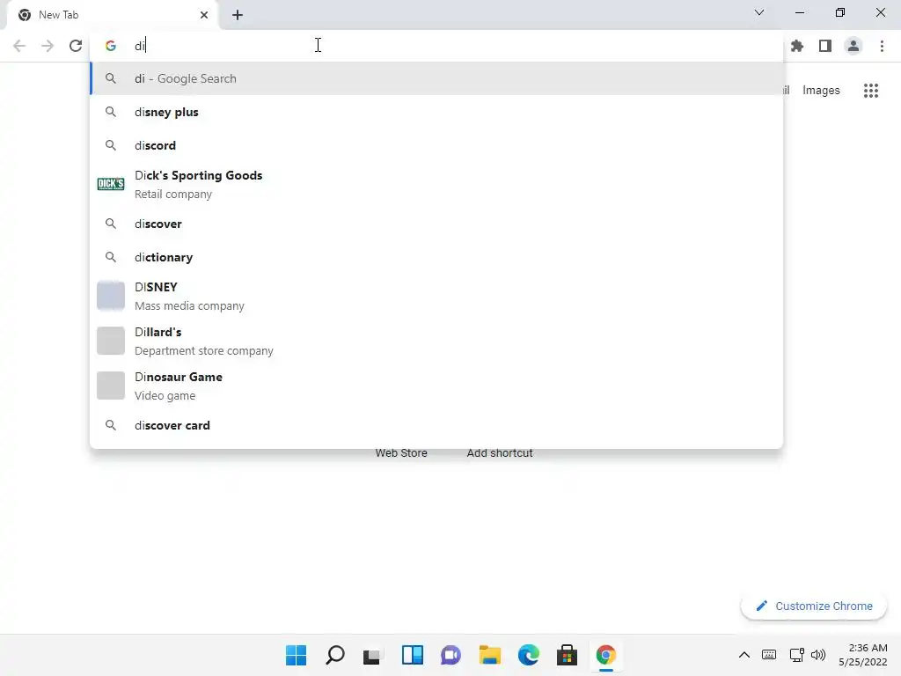901x676 pixels.
Task: Select Dillard's department store suggestion
Action: [x=436, y=341]
